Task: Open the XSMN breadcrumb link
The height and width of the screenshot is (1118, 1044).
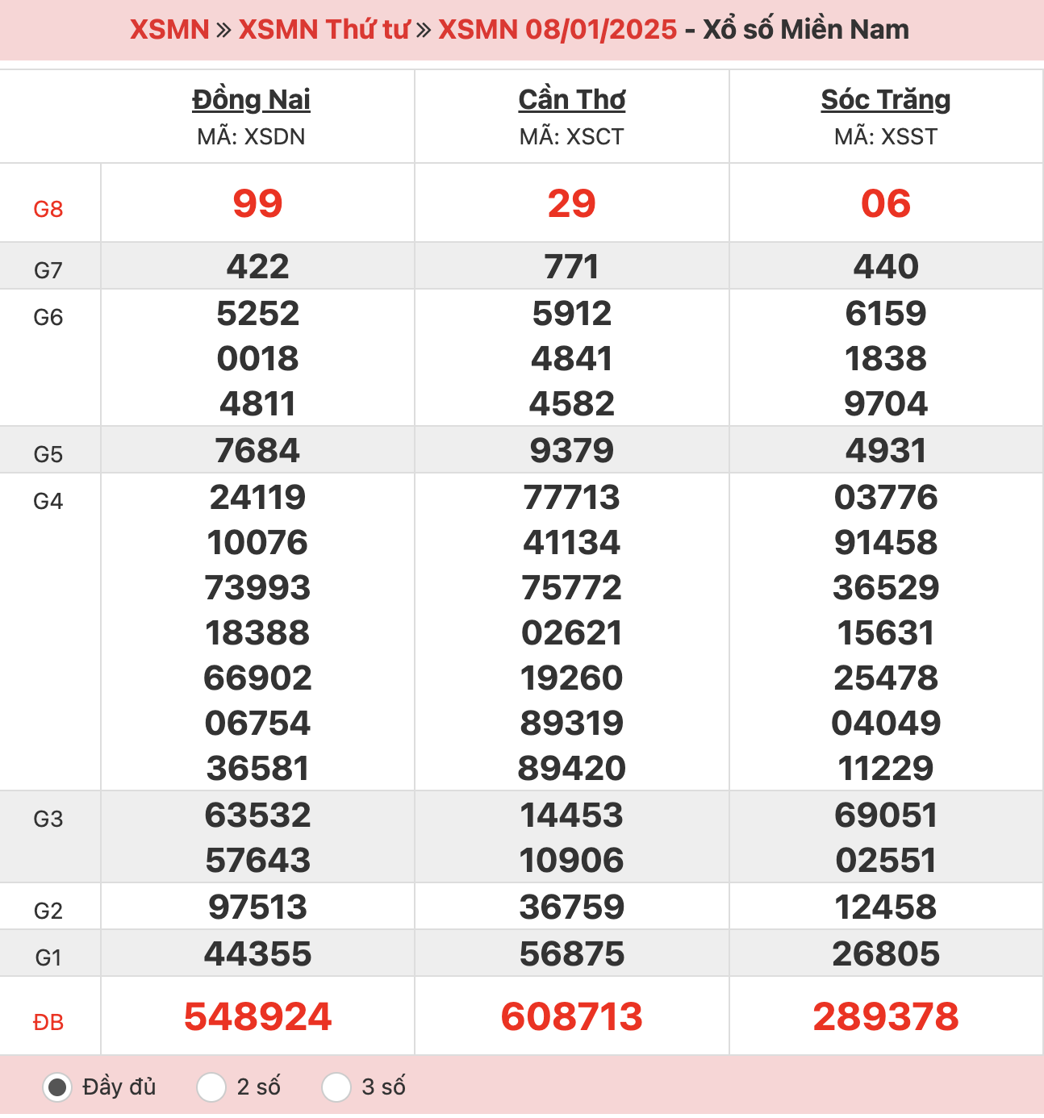Action: click(x=169, y=30)
